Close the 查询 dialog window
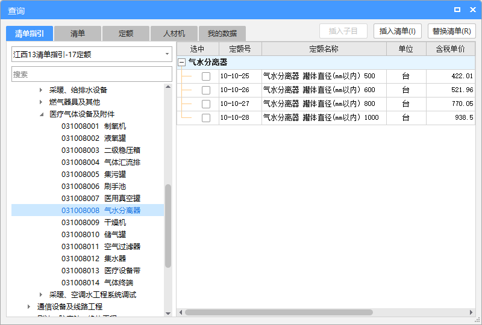The width and height of the screenshot is (482, 325). click(x=473, y=10)
